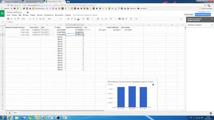
Task: Open the input language tools dropdown
Action: click(x=137, y=19)
